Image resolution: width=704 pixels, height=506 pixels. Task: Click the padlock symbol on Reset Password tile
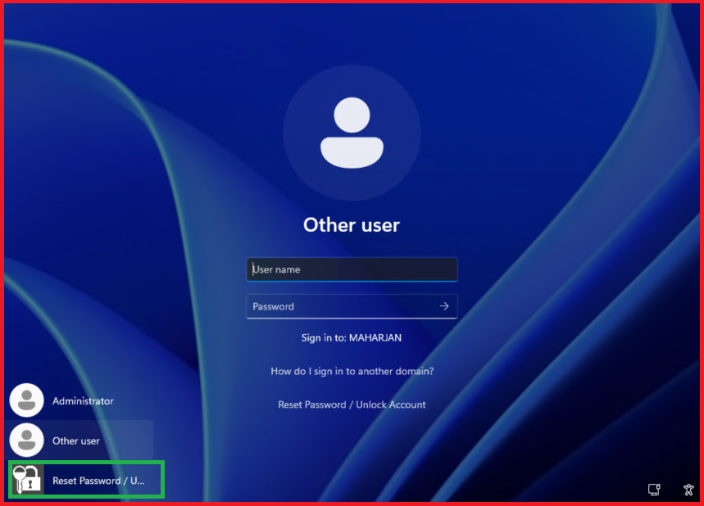point(32,483)
